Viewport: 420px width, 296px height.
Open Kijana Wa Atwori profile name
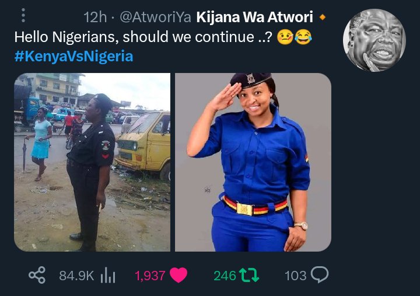(x=254, y=17)
